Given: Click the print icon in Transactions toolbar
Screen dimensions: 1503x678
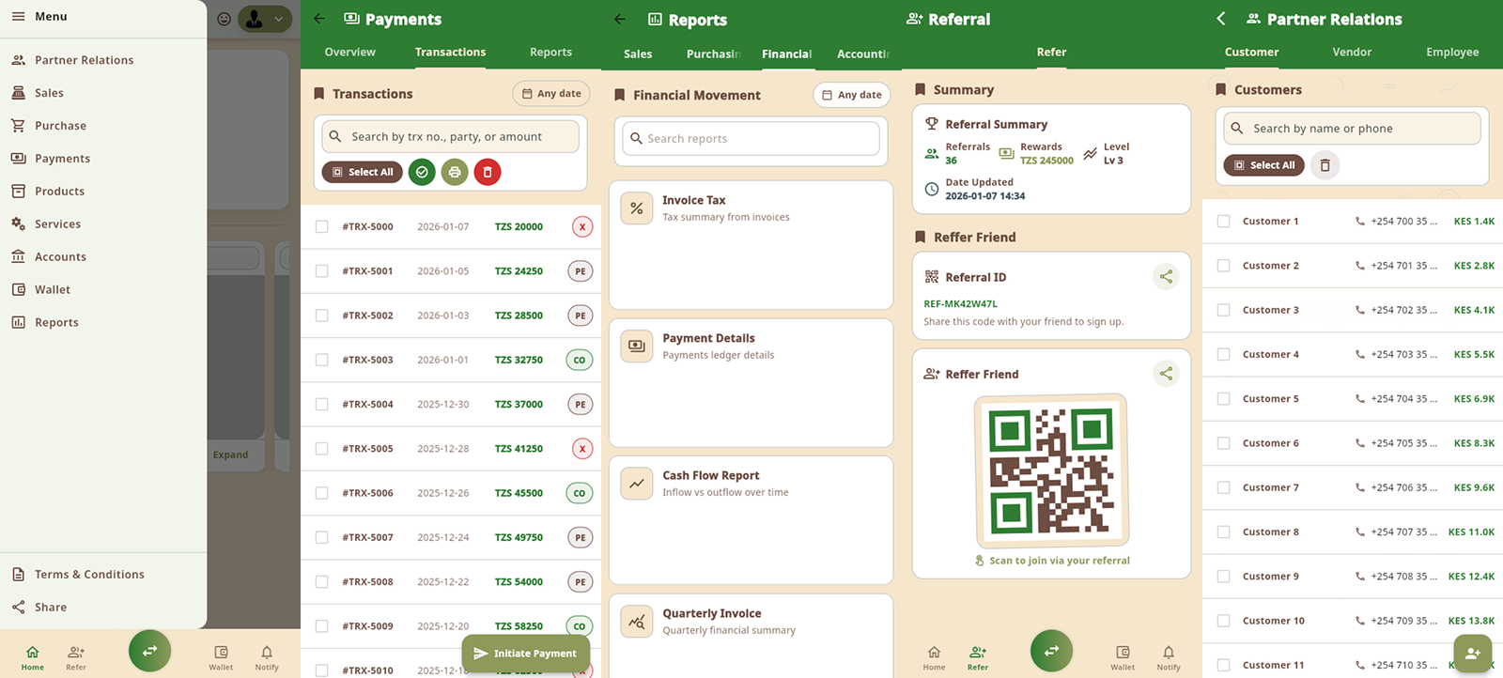Looking at the screenshot, I should coord(455,172).
